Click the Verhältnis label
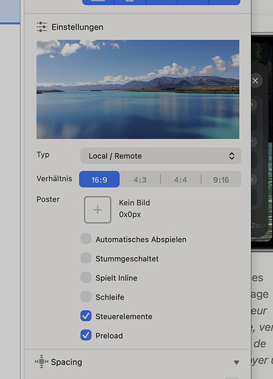The image size is (273, 379). click(54, 179)
